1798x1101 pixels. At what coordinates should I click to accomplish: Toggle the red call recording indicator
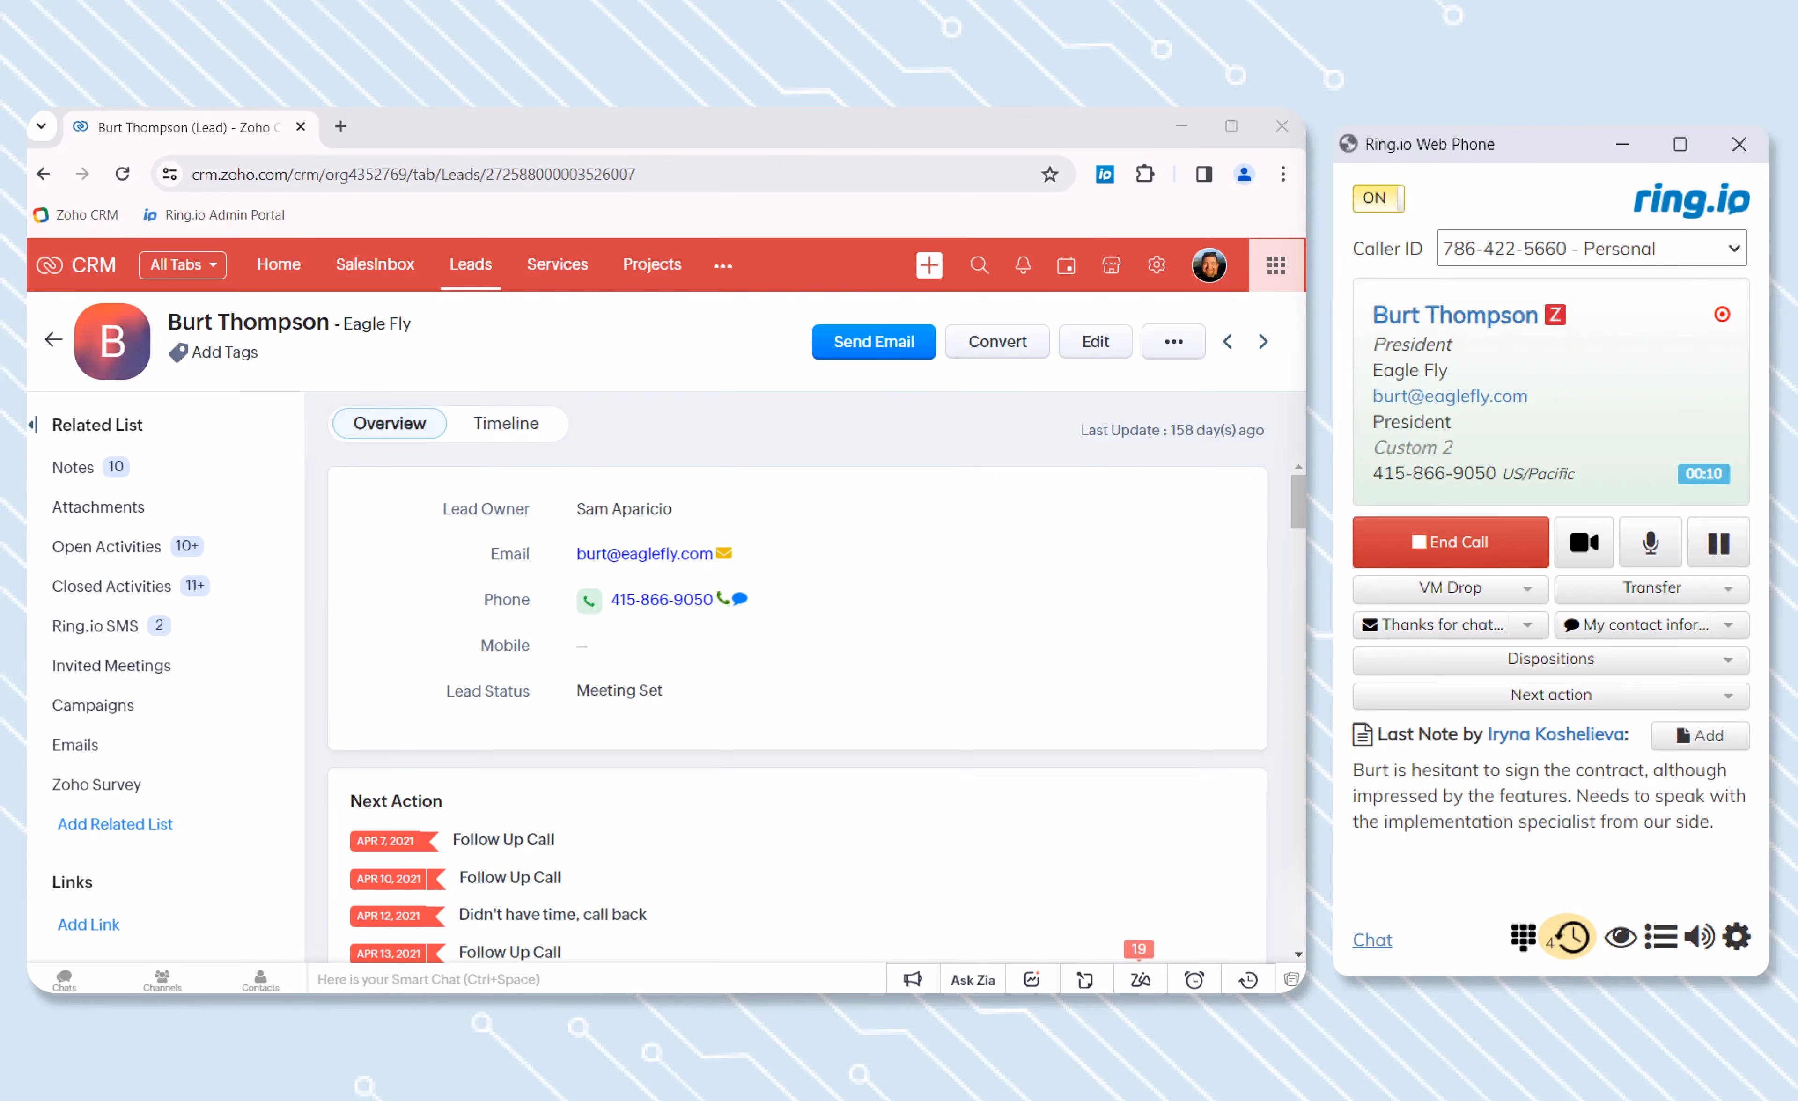pyautogui.click(x=1722, y=315)
